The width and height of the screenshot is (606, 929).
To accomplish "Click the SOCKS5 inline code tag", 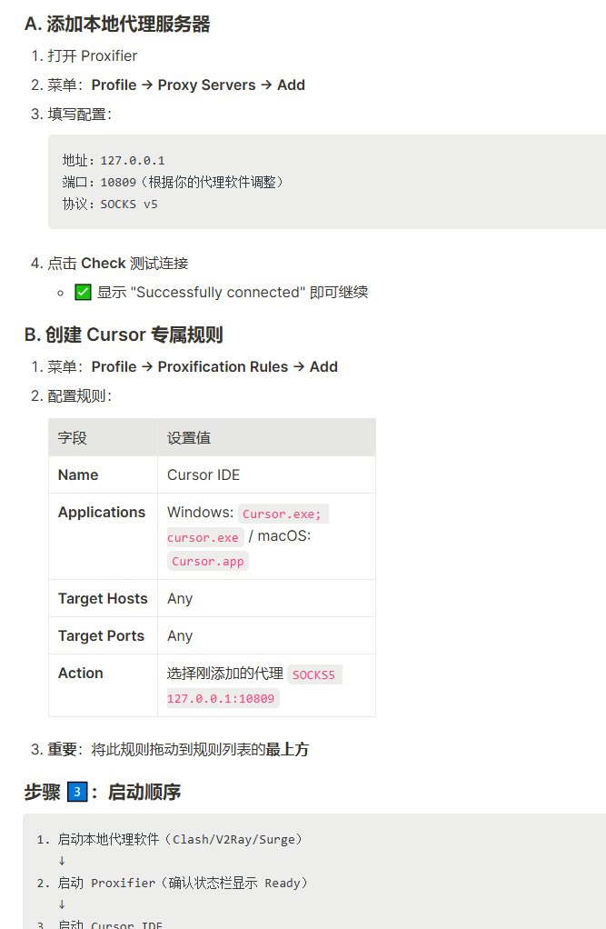I will pos(314,674).
